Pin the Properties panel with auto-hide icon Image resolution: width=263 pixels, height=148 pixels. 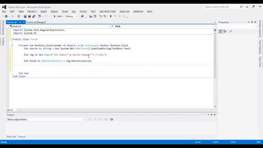(x=252, y=22)
